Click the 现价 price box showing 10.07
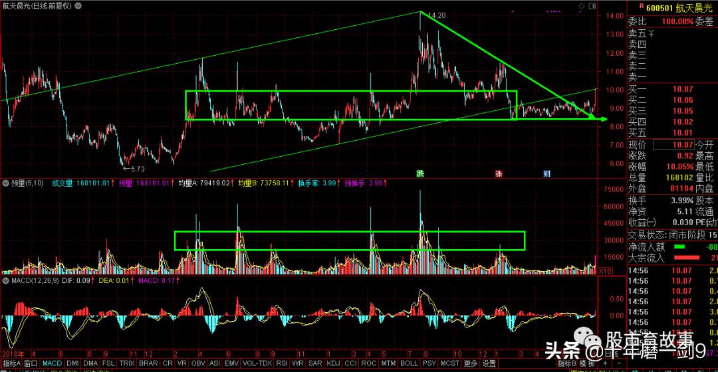The width and height of the screenshot is (718, 372). coord(673,145)
